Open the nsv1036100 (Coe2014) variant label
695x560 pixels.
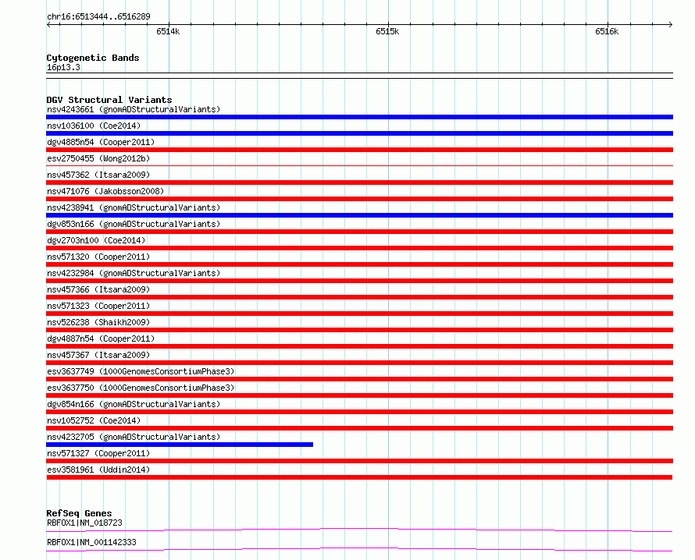tap(94, 126)
